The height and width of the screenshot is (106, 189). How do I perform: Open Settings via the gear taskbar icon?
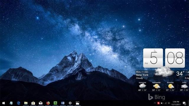point(70,103)
